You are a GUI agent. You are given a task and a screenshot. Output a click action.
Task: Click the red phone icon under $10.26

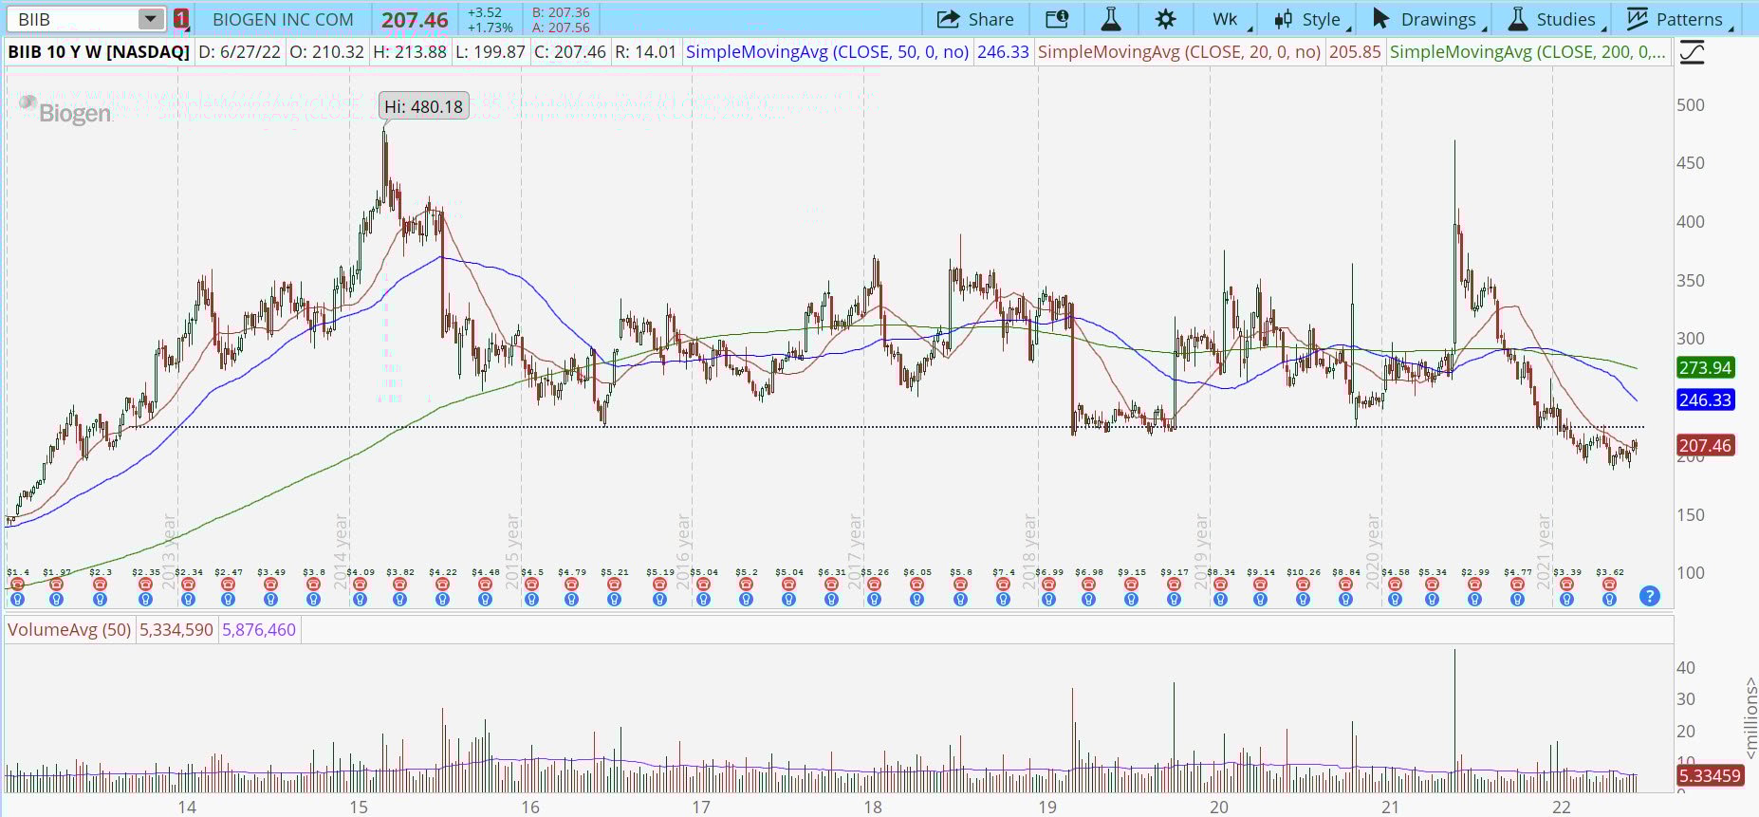click(1303, 585)
